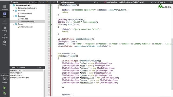Go back in editor navigation history
Screen dimensions: 173x97
click(47, 2)
